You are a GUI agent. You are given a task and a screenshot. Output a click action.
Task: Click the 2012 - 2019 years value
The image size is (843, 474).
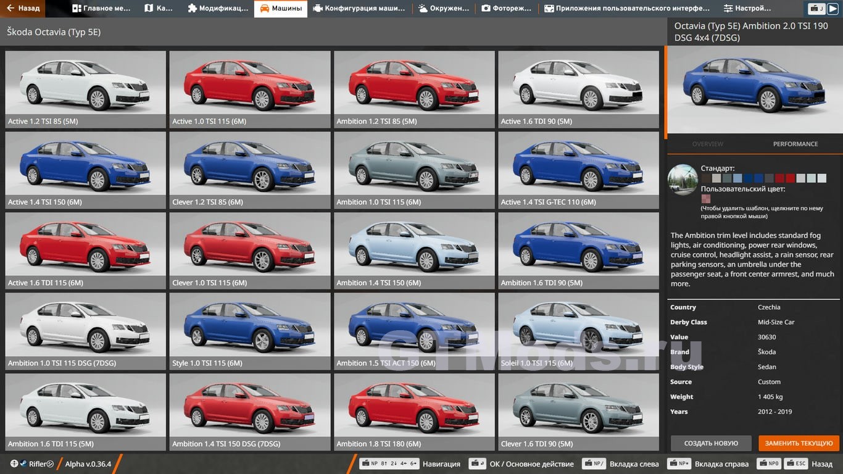(776, 412)
